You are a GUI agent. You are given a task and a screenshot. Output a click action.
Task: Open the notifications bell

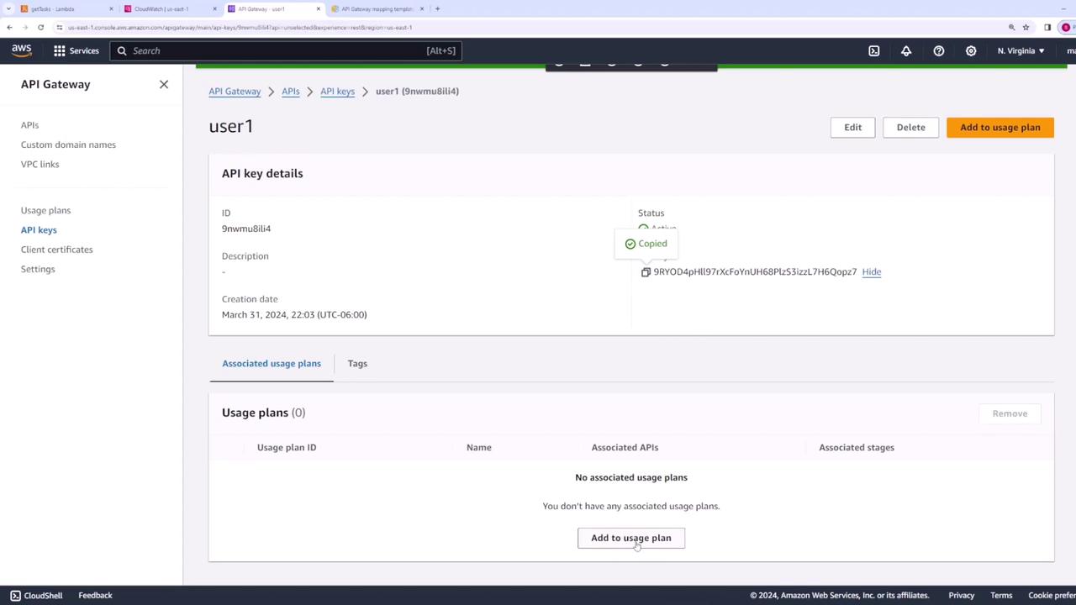click(906, 50)
